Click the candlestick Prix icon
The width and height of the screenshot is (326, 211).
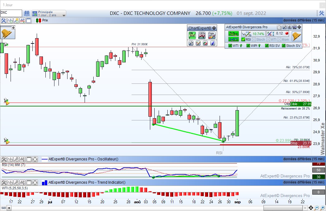click(x=39, y=20)
